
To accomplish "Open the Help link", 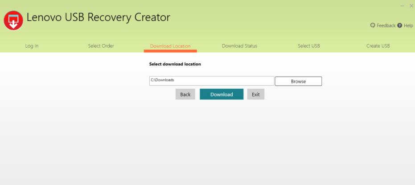I will (x=408, y=25).
